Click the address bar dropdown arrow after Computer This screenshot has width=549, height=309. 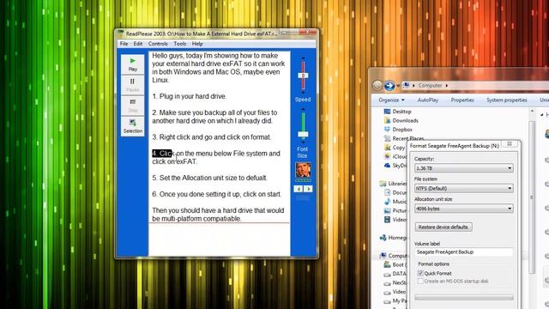point(447,86)
